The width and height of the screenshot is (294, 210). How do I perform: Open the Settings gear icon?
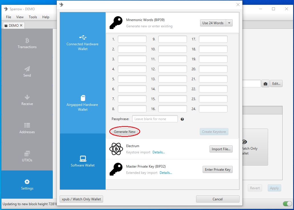pyautogui.click(x=27, y=182)
